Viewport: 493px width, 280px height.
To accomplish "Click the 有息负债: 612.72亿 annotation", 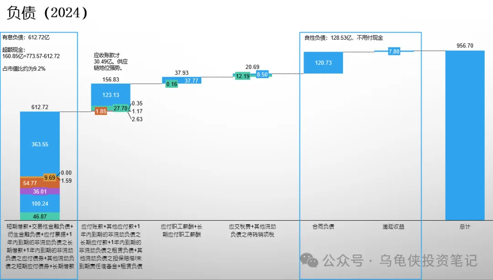I will point(26,37).
